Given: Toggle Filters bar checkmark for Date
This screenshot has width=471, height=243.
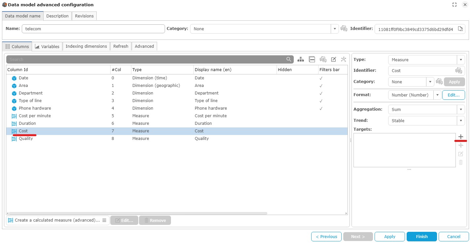Looking at the screenshot, I should tap(320, 78).
